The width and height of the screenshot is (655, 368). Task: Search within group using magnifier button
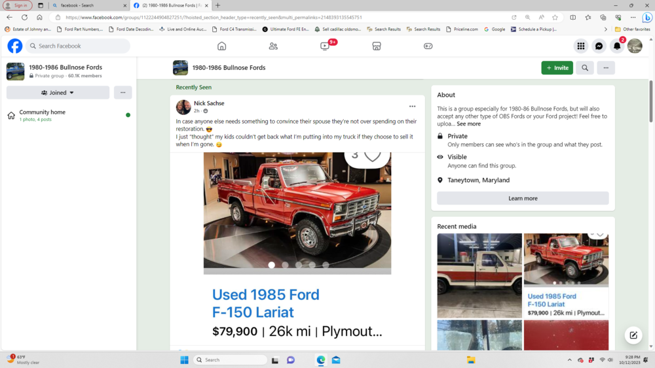[585, 67]
